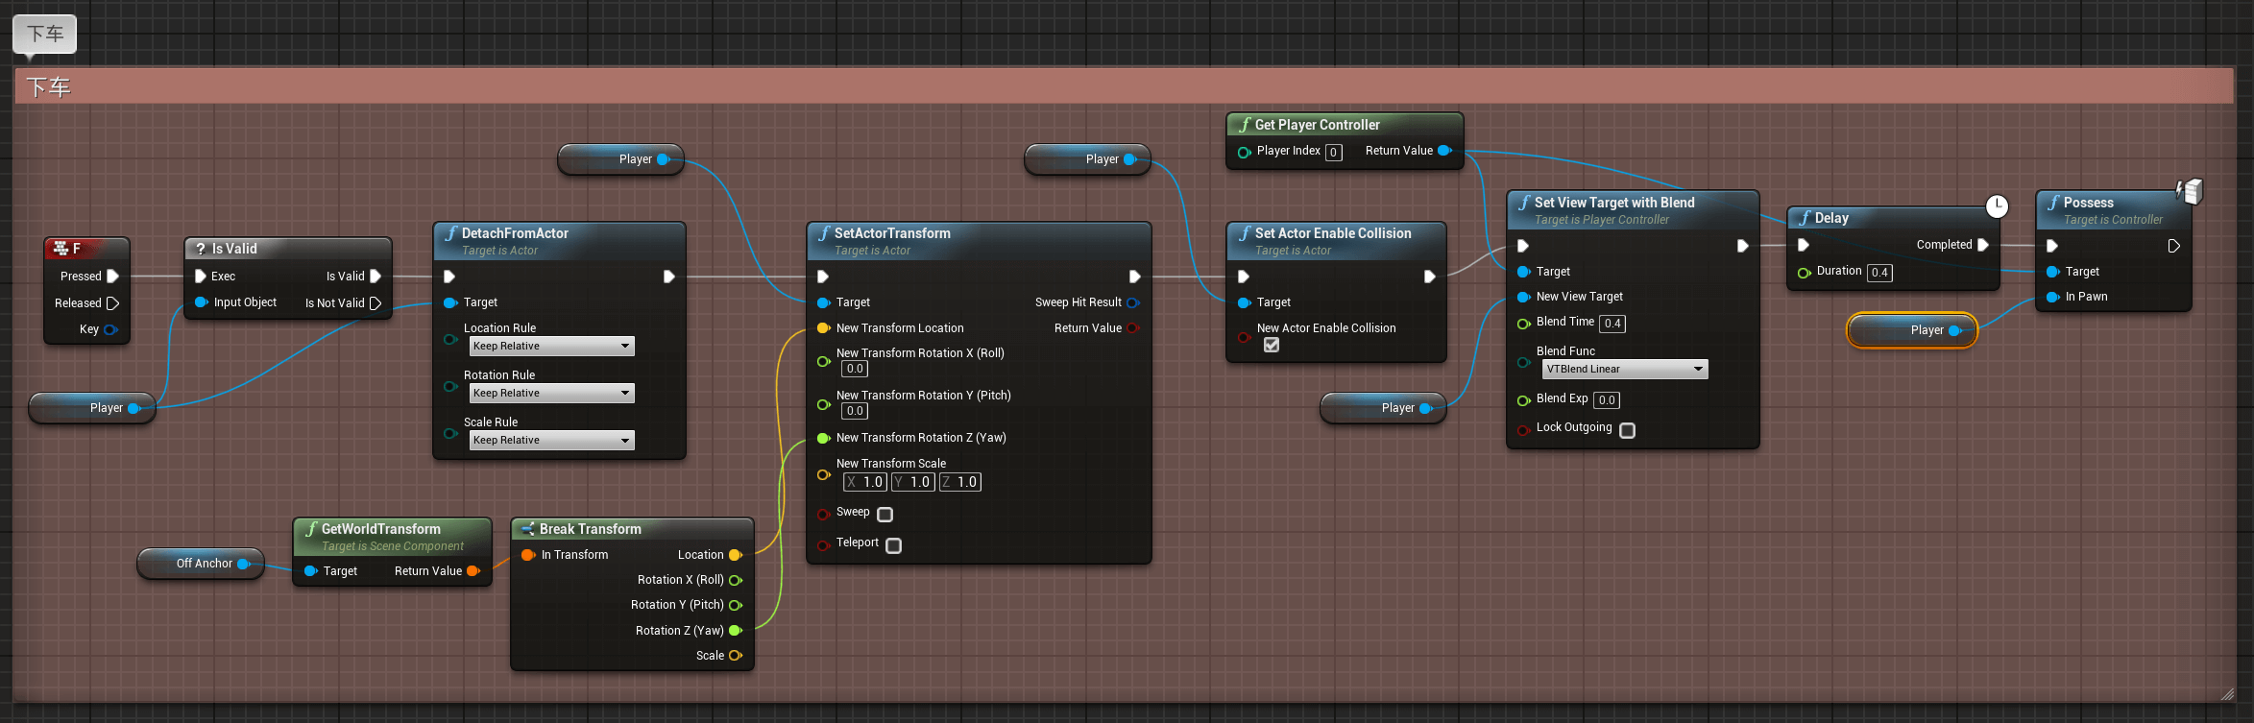
Task: Click the DetachFromActor output execution pin
Action: click(669, 277)
